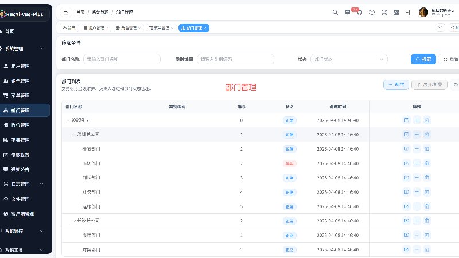Collapse the XXX科技 tree node
Screen dimensions: 459x258
click(x=68, y=120)
